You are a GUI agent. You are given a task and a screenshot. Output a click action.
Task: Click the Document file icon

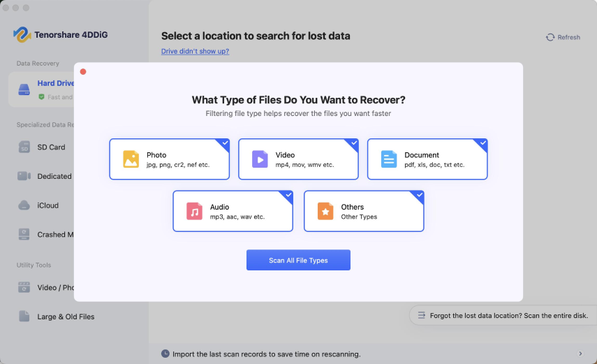coord(389,159)
